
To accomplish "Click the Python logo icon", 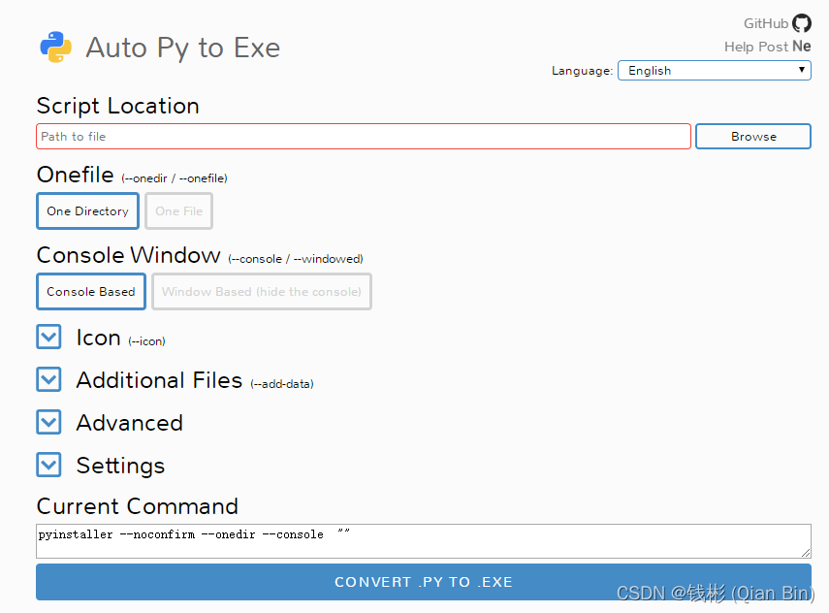I will tap(56, 48).
